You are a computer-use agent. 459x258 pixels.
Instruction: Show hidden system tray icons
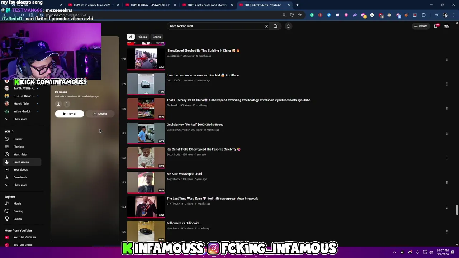tap(394, 252)
